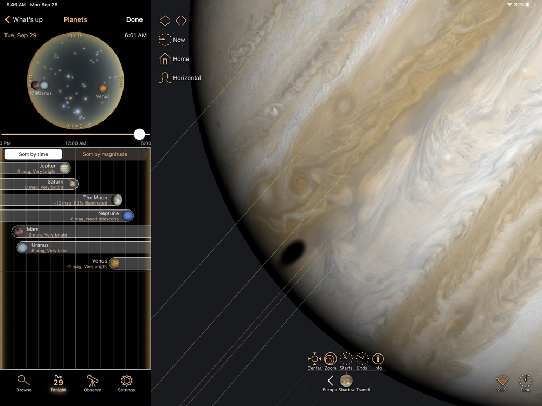Open the Settings gear tab

pyautogui.click(x=126, y=384)
